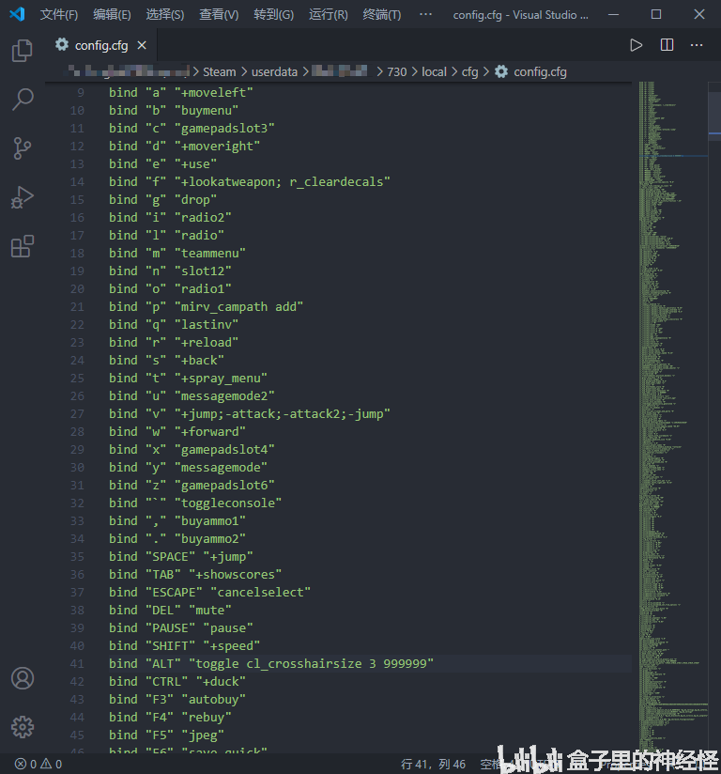Click 'messagemode2' on line 26
This screenshot has height=774, width=721.
pos(224,395)
